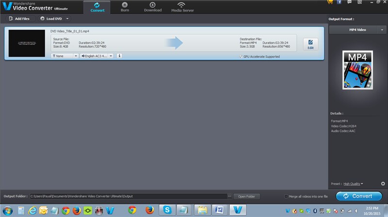
Task: Start conversion with the Convert button
Action: (x=359, y=196)
